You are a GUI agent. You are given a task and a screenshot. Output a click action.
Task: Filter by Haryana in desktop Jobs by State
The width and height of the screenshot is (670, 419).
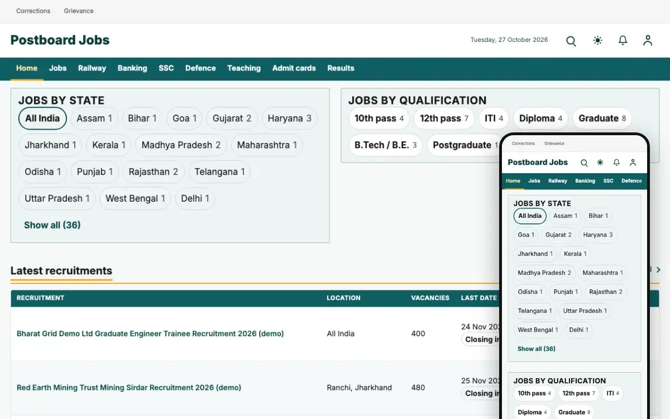[x=289, y=118]
